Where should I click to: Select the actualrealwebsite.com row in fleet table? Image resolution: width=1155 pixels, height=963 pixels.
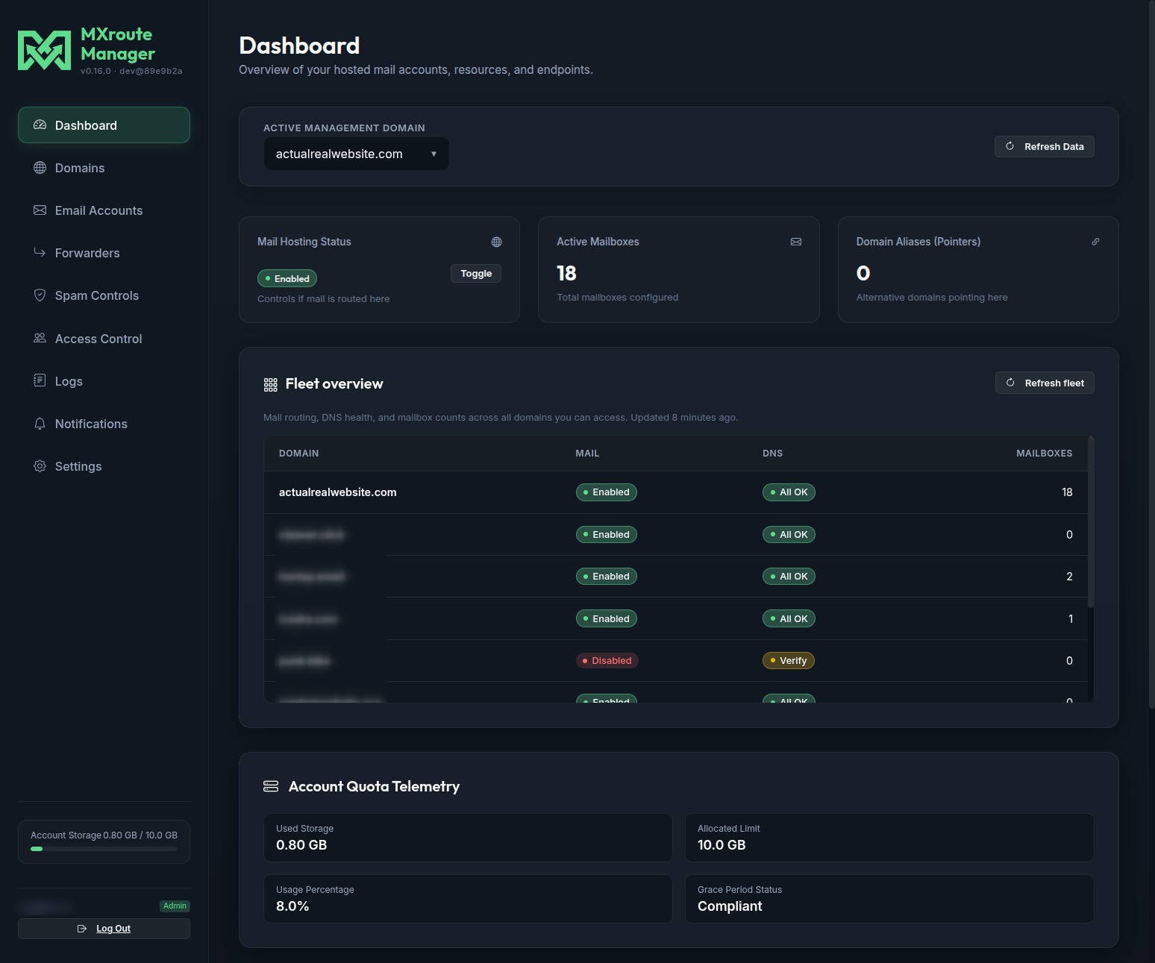[675, 492]
